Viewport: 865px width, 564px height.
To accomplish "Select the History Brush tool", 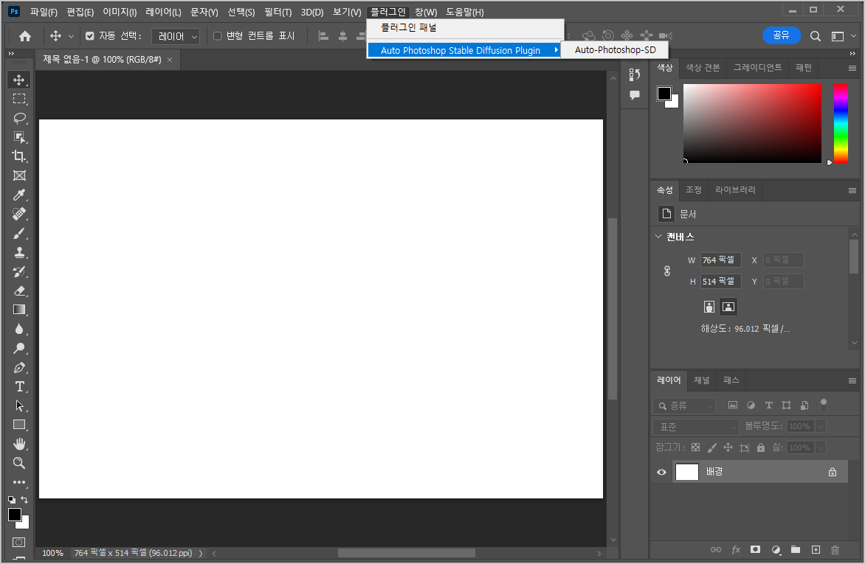I will coord(19,272).
